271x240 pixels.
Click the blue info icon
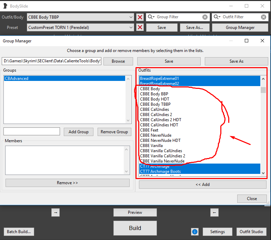[x=195, y=232]
